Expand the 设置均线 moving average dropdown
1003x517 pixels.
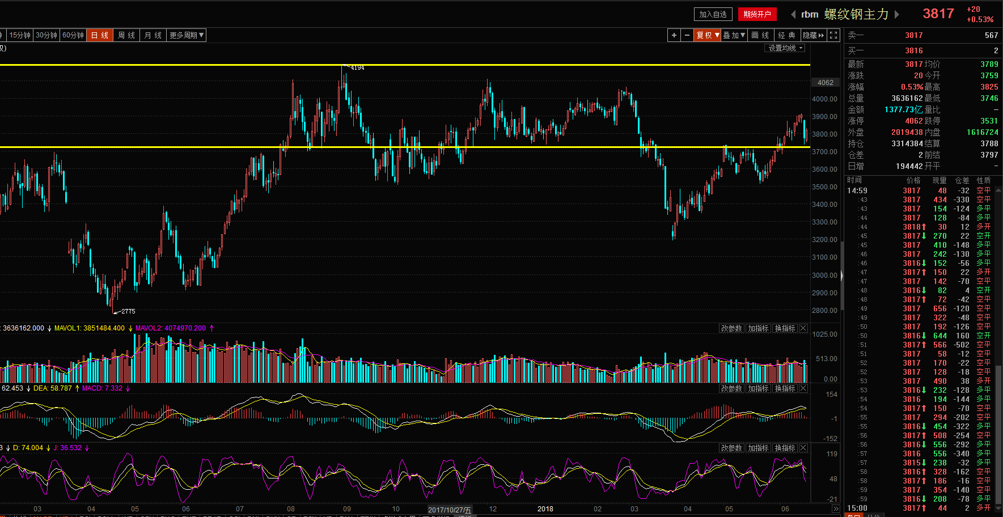785,48
